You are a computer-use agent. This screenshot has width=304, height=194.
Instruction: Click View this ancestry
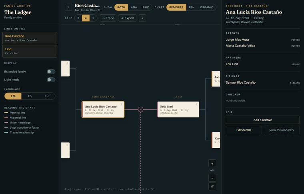coord(282,130)
